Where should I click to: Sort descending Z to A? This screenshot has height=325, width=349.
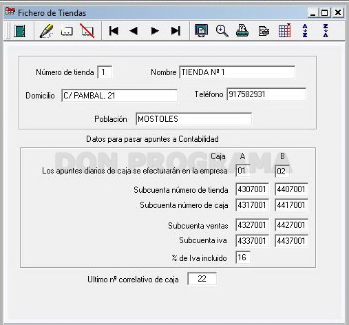pyautogui.click(x=326, y=31)
